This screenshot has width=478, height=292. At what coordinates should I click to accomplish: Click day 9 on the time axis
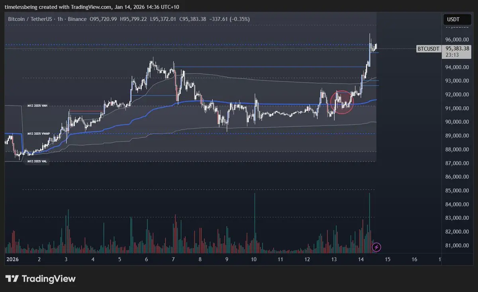[227, 259]
